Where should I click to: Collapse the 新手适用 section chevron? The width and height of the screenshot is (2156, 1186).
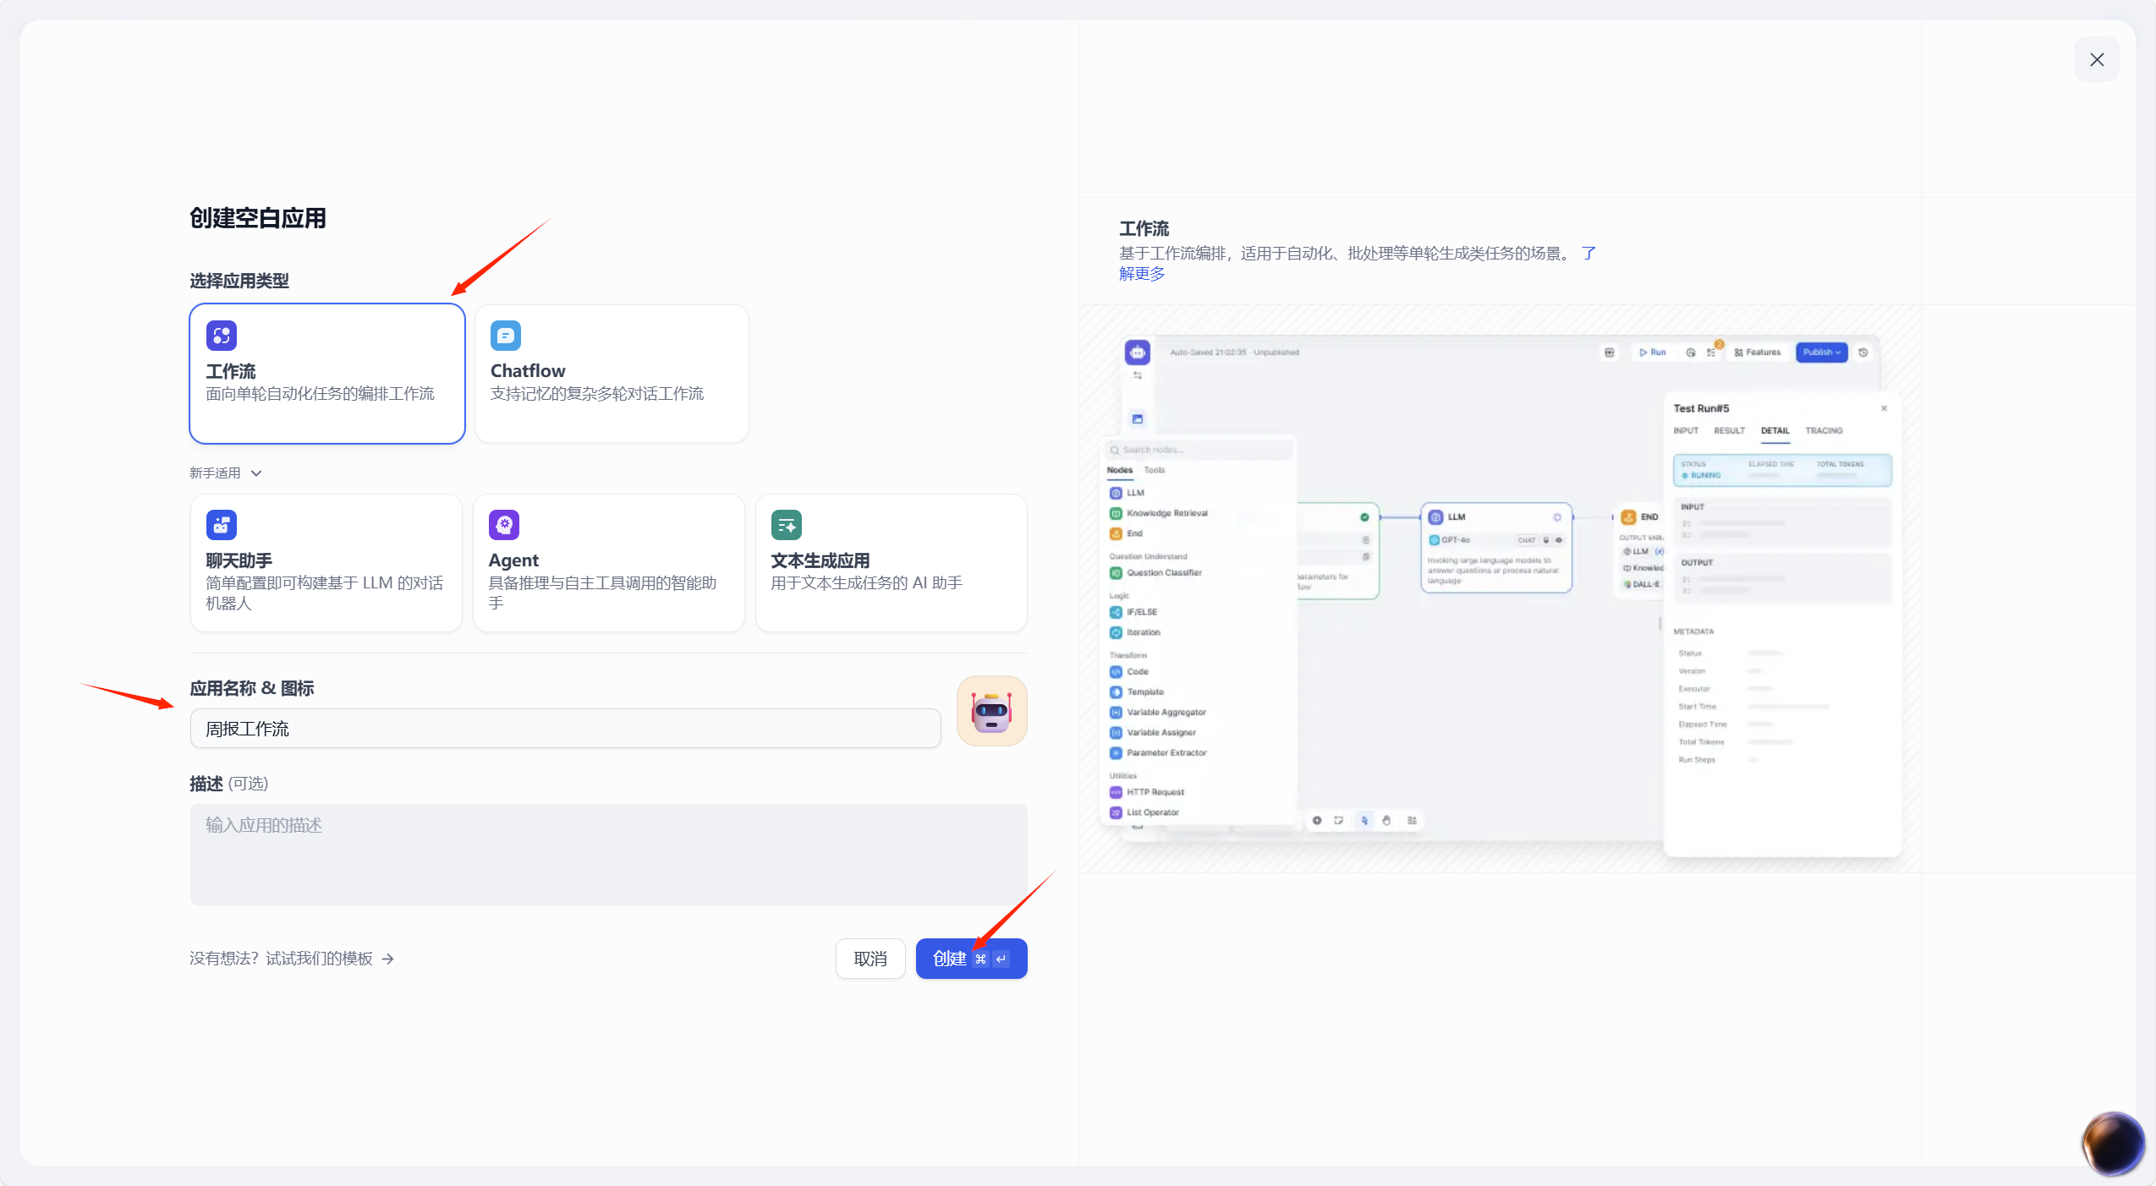256,473
